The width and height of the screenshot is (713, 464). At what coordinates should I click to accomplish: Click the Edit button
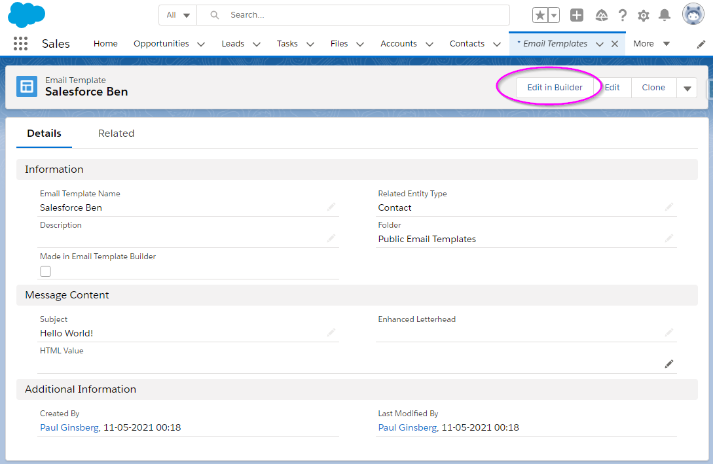613,87
